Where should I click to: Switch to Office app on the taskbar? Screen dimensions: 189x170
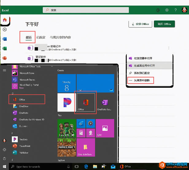click(x=126, y=167)
